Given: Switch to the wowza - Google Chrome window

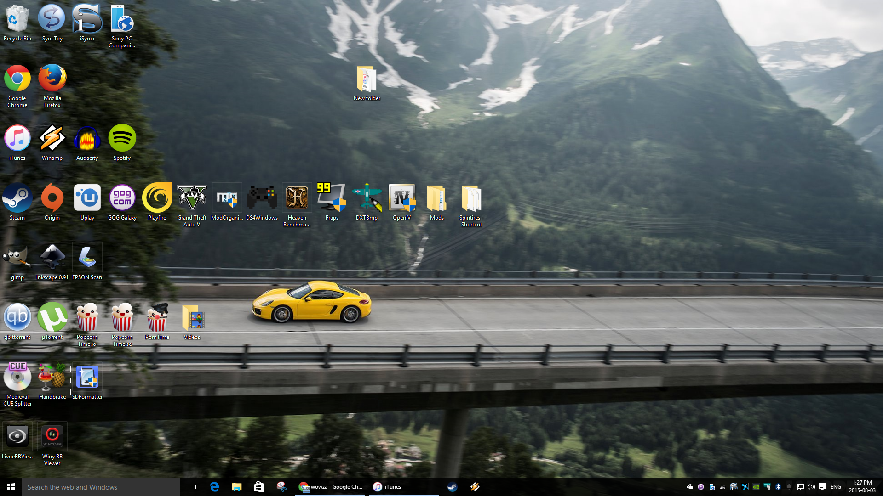Looking at the screenshot, I should [330, 487].
